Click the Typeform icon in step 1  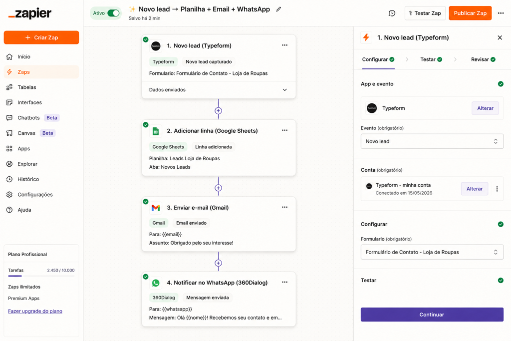pos(156,46)
